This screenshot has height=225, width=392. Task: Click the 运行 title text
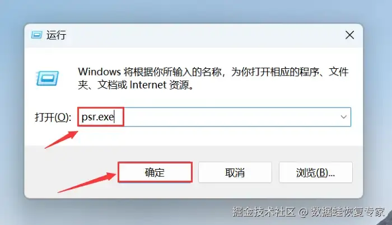point(56,35)
